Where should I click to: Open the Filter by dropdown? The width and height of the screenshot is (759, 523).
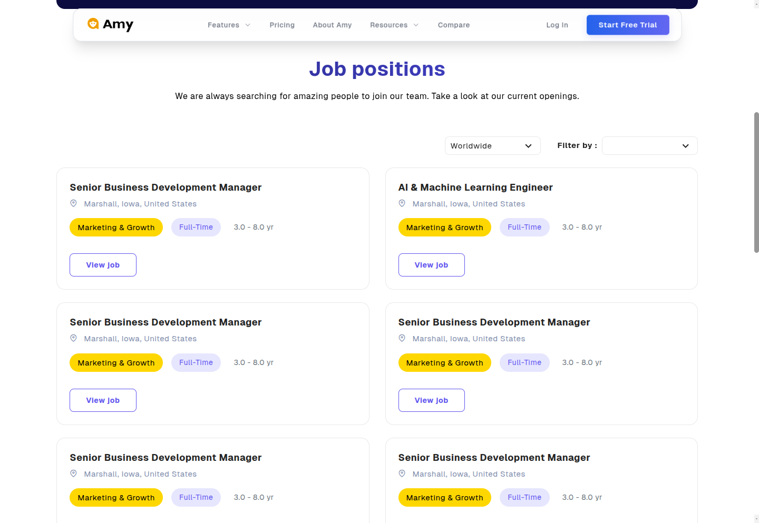pos(649,146)
